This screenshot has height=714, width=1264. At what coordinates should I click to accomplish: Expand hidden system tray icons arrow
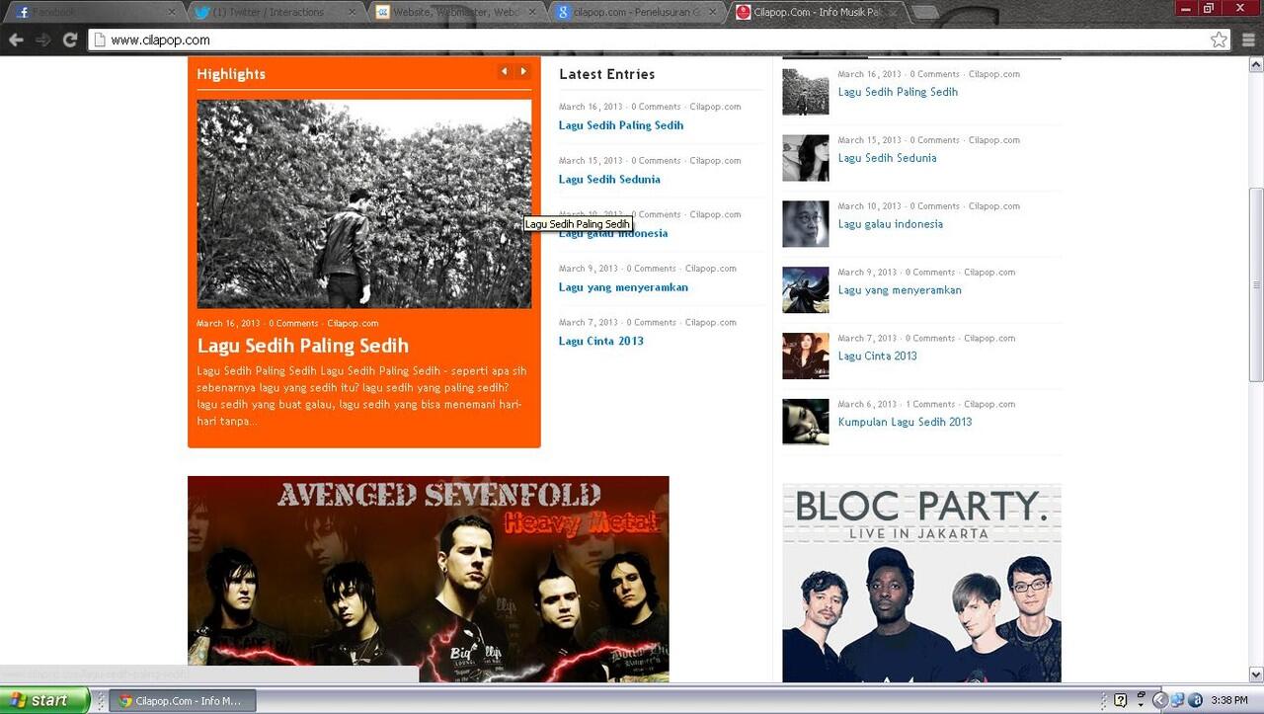tap(1160, 700)
